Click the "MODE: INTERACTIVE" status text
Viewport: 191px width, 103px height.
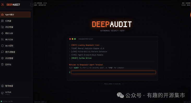pyautogui.click(x=40, y=5)
